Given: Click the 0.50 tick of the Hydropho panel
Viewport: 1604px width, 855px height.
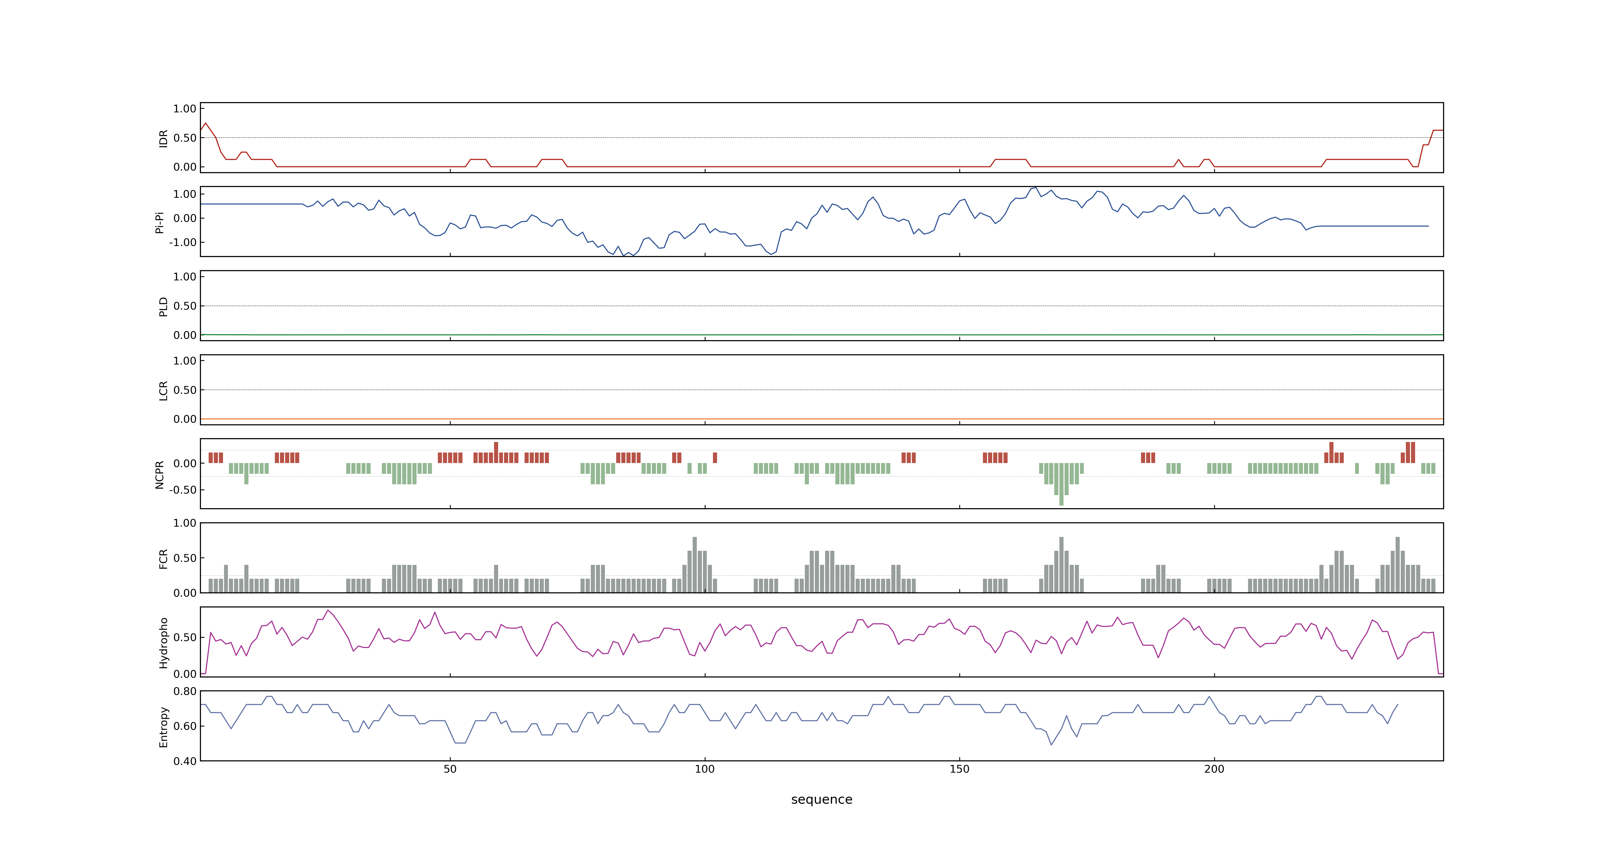Looking at the screenshot, I should (185, 637).
